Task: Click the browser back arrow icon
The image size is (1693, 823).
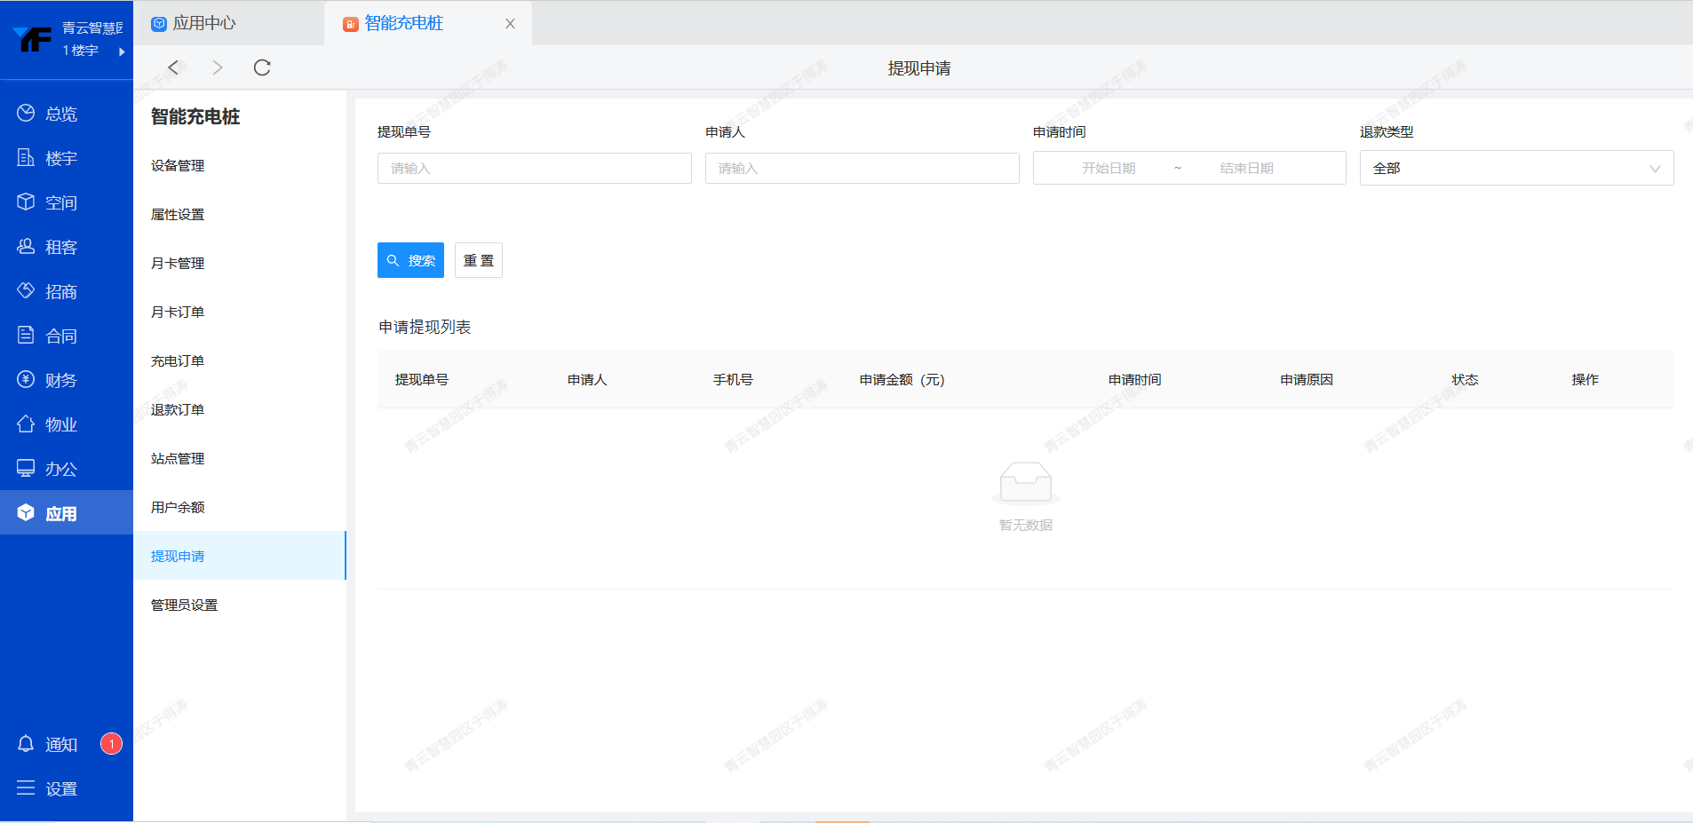Action: tap(173, 67)
